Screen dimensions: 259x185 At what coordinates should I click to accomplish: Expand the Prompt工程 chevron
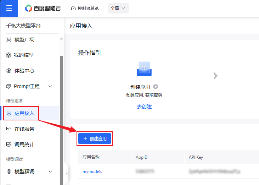(50, 86)
